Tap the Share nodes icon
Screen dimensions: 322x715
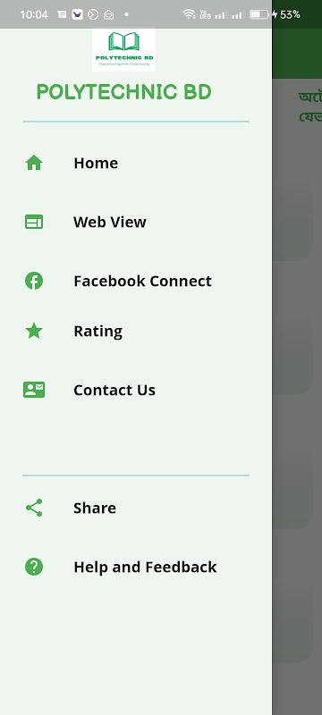(x=34, y=508)
